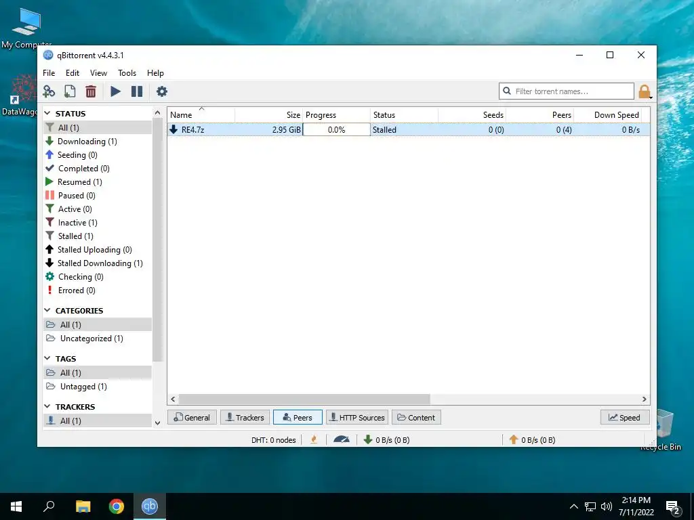Select the RE4.7z torrent row

409,129
